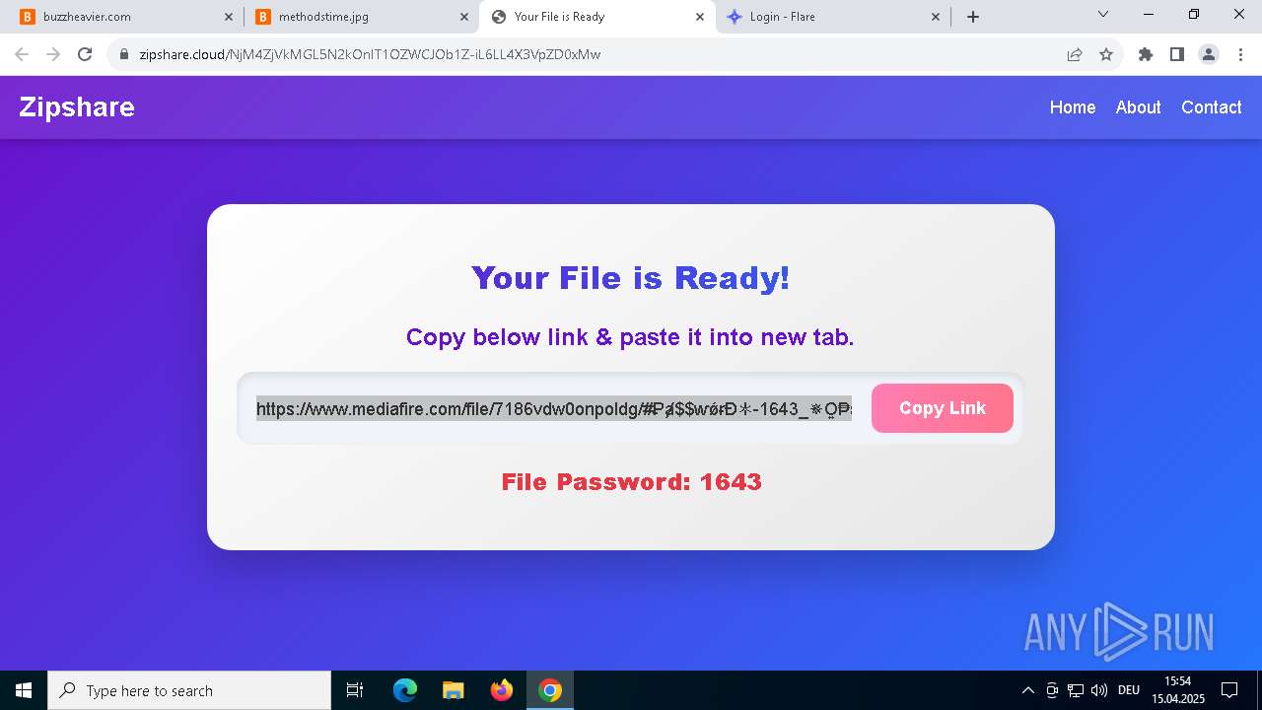Viewport: 1262px width, 710px height.
Task: Open the notification center icon
Action: [1230, 690]
